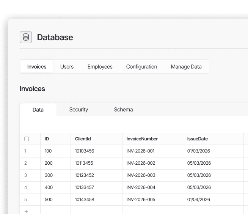Click the plus icon to add row
Image resolution: width=248 pixels, height=214 pixels.
pos(26,211)
